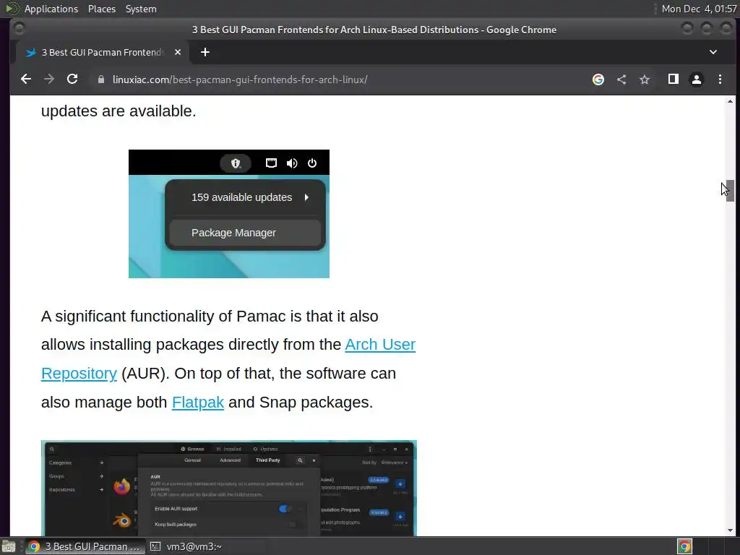The image size is (740, 555).
Task: Click the vertical scrollbar thumb
Action: (x=730, y=191)
